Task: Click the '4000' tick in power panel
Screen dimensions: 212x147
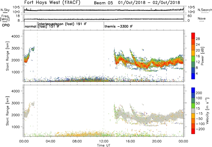Action: click(16, 36)
